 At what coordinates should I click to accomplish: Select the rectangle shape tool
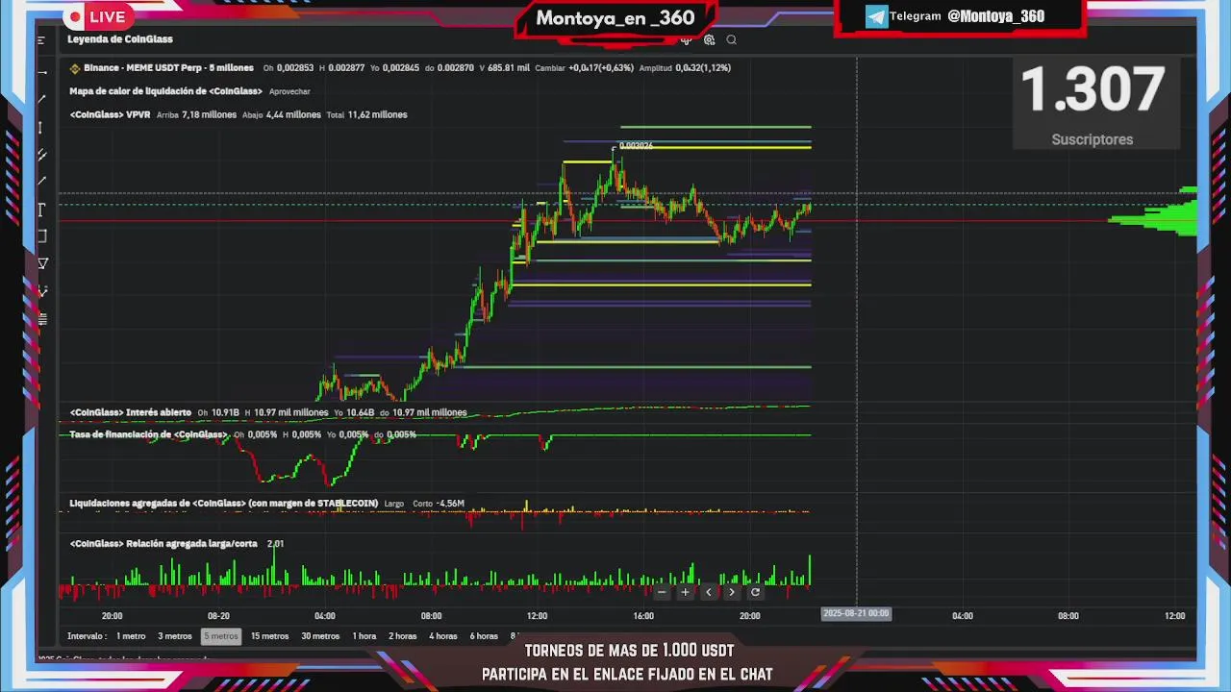(41, 235)
